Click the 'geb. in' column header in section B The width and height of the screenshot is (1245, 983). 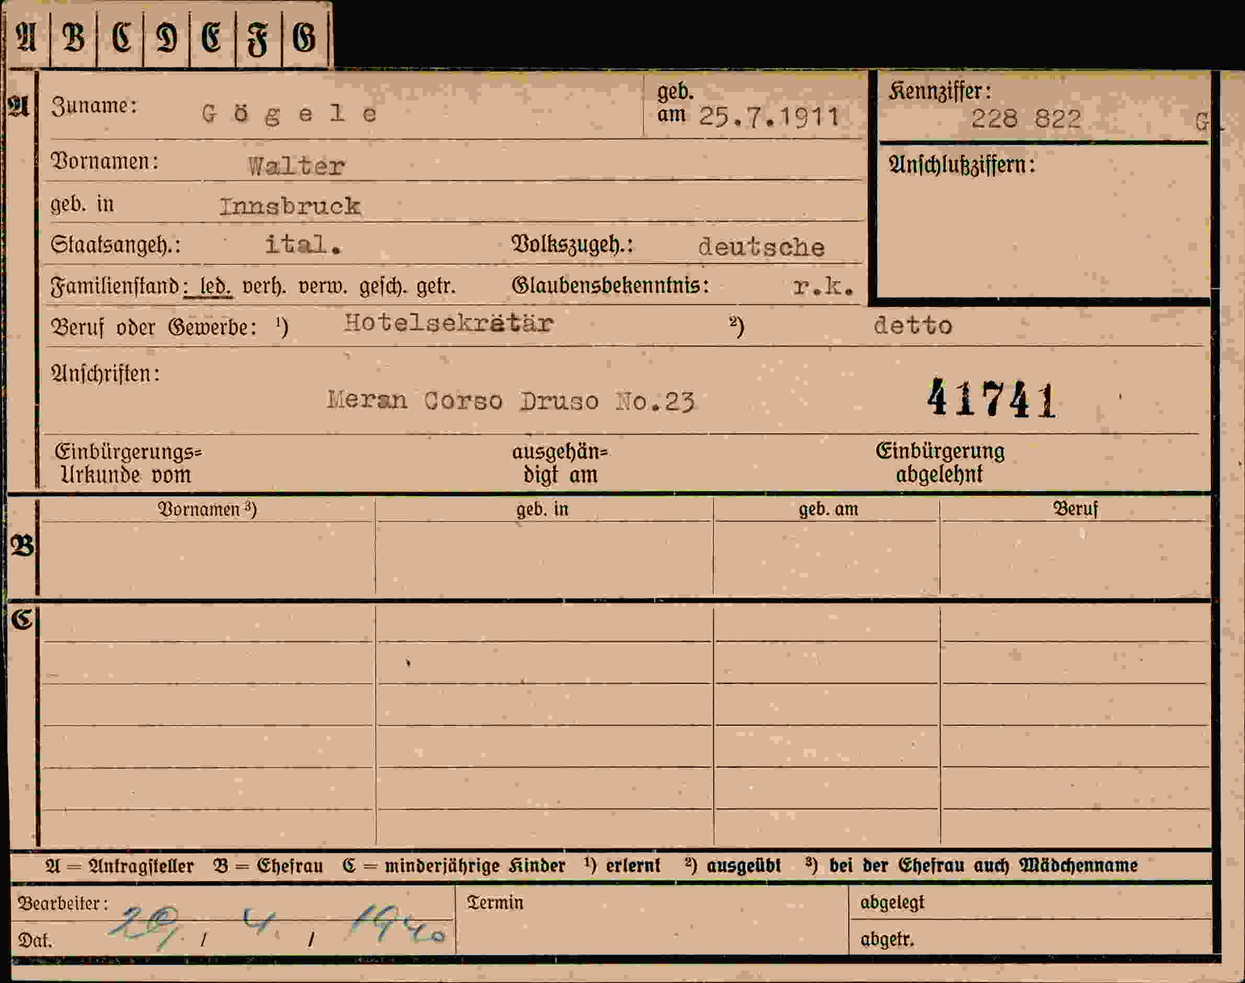coord(542,509)
